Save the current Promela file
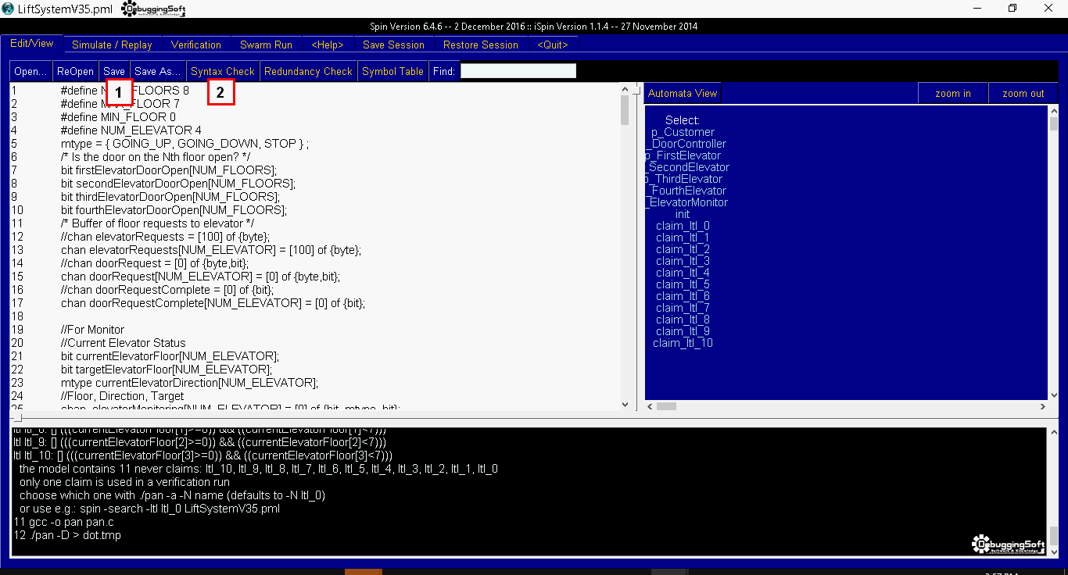The width and height of the screenshot is (1068, 575). pyautogui.click(x=114, y=70)
